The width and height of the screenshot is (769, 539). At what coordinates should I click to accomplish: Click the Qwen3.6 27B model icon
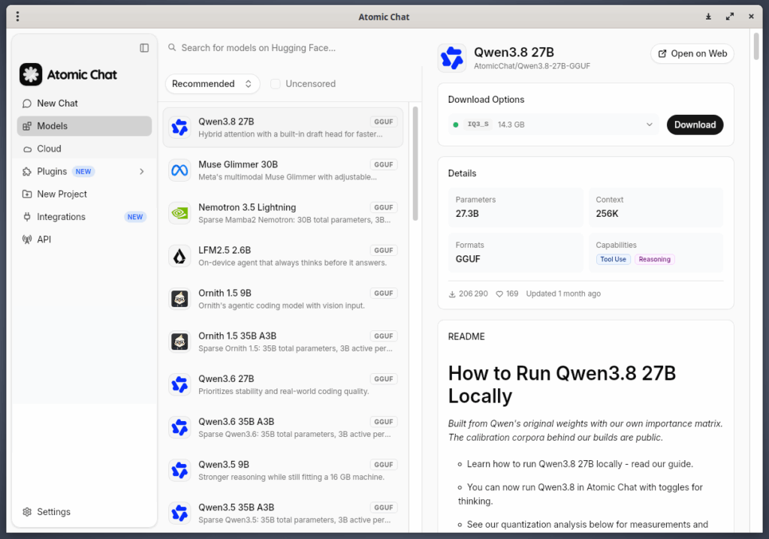pos(179,384)
